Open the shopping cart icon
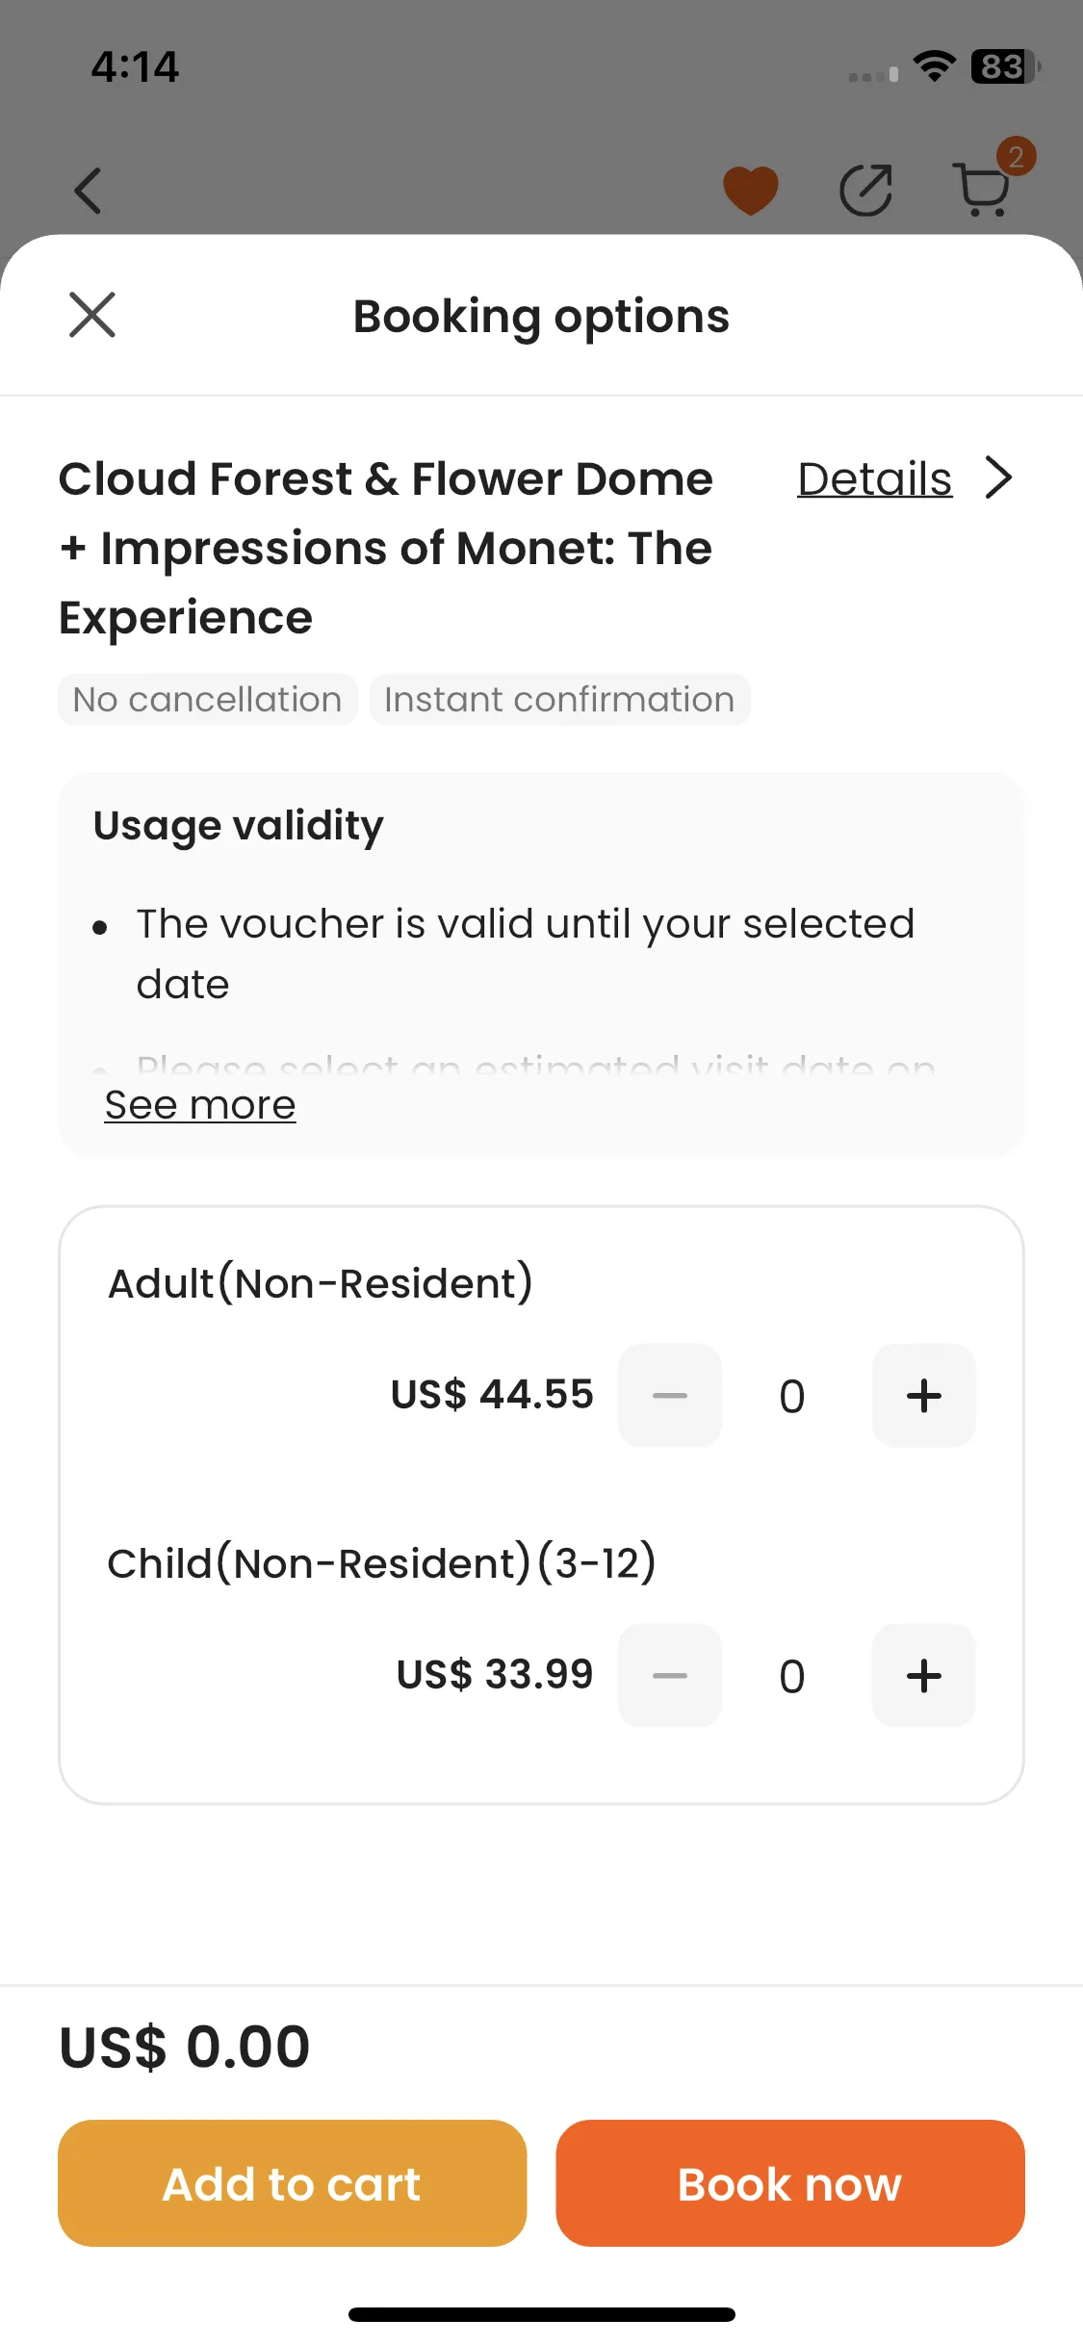The height and width of the screenshot is (2345, 1083). [x=984, y=188]
